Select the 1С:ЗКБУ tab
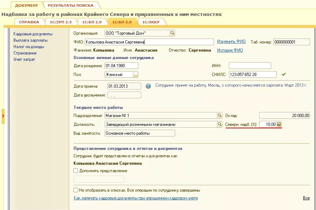This screenshot has height=210, width=316. [151, 22]
